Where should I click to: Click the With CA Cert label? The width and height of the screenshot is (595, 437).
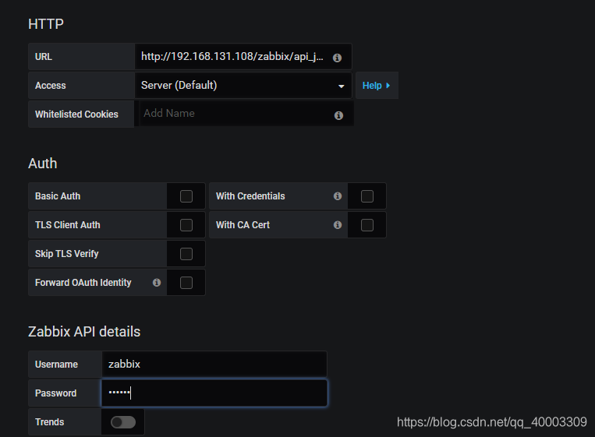(243, 225)
